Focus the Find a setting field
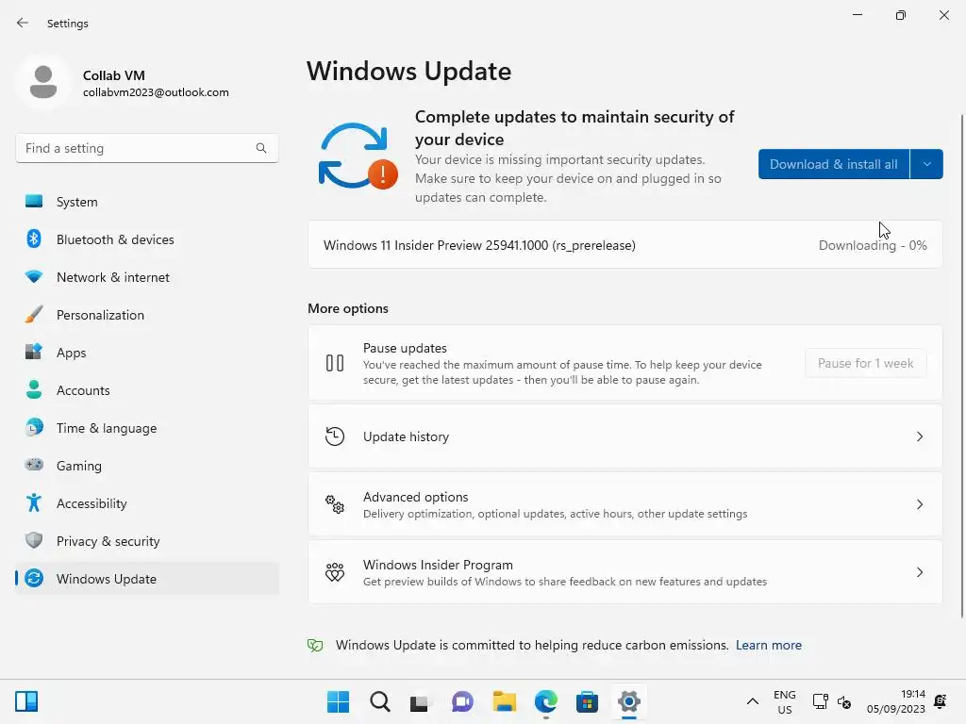Image resolution: width=966 pixels, height=724 pixels. tap(147, 148)
